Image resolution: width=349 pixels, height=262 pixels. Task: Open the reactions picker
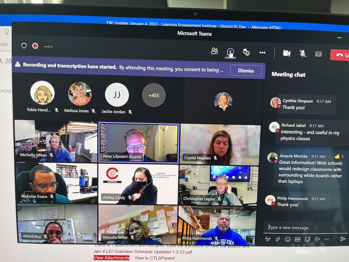[x=247, y=52]
